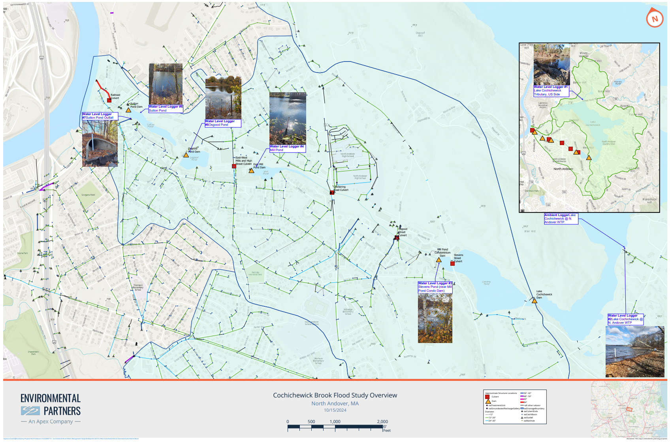Screen dimensions: 670x442
Task: Click the Stevens Street Culvert red marker
Action: (x=453, y=263)
